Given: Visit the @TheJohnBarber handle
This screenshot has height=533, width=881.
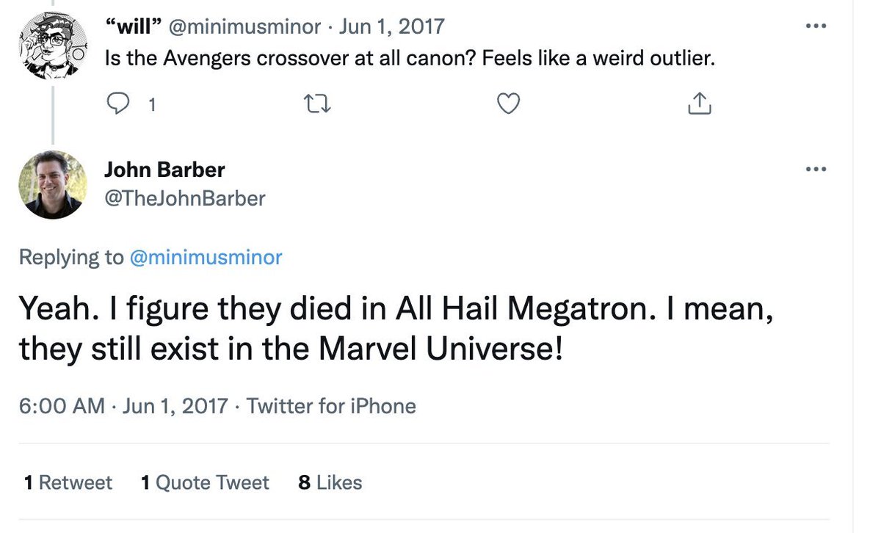Looking at the screenshot, I should coord(184,198).
